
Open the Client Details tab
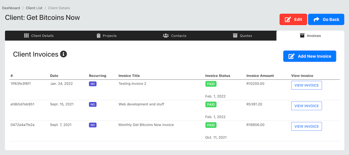pyautogui.click(x=39, y=36)
